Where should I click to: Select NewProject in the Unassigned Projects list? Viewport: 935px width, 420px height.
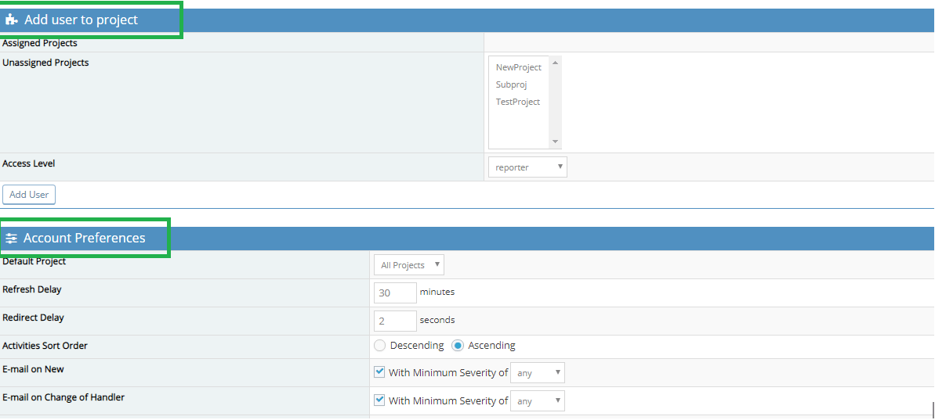(519, 68)
